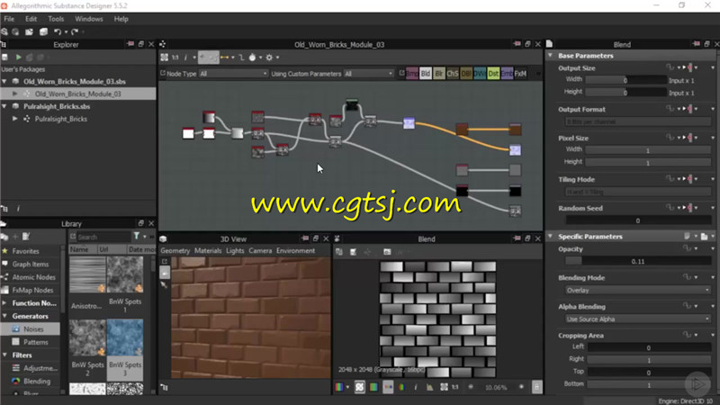Open the gear settings icon in graph toolbar
Image resolution: width=720 pixels, height=405 pixels.
[269, 58]
